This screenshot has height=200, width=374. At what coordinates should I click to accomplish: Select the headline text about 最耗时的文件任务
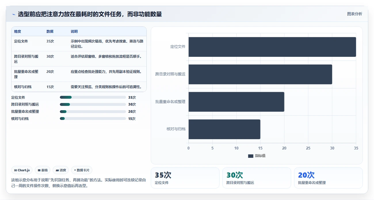pyautogui.click(x=90, y=14)
